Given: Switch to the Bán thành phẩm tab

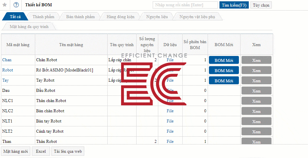Looking at the screenshot, I should click(80, 17).
